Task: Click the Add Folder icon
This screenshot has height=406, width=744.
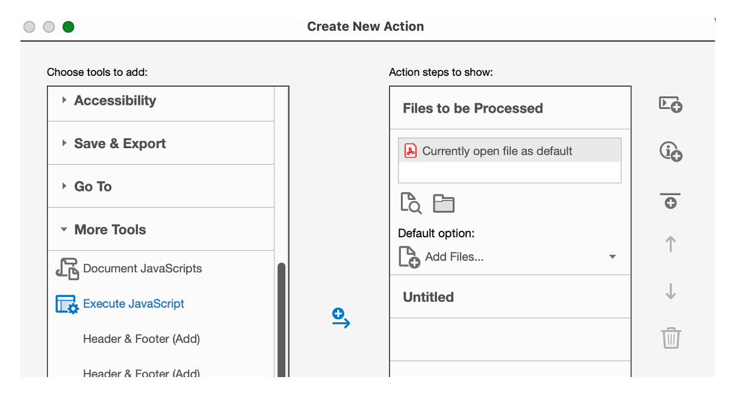Action: point(444,204)
